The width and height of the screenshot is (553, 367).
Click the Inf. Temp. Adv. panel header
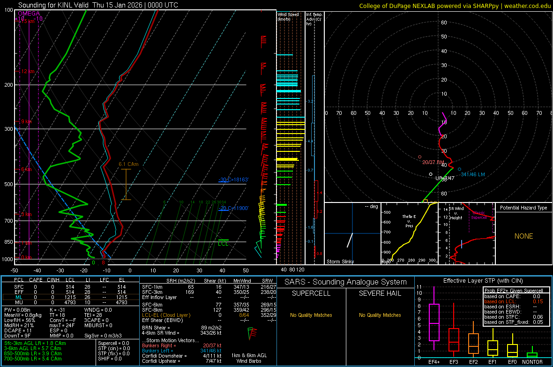(314, 19)
